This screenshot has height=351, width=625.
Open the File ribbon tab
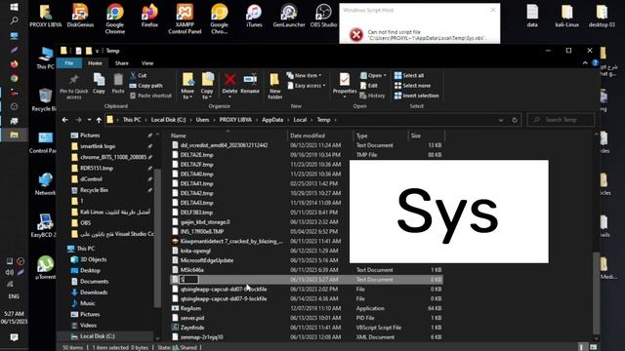pyautogui.click(x=69, y=63)
